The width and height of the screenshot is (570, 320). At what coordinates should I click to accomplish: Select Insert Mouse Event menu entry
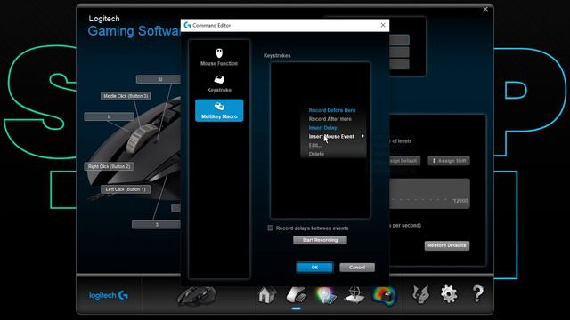click(331, 136)
